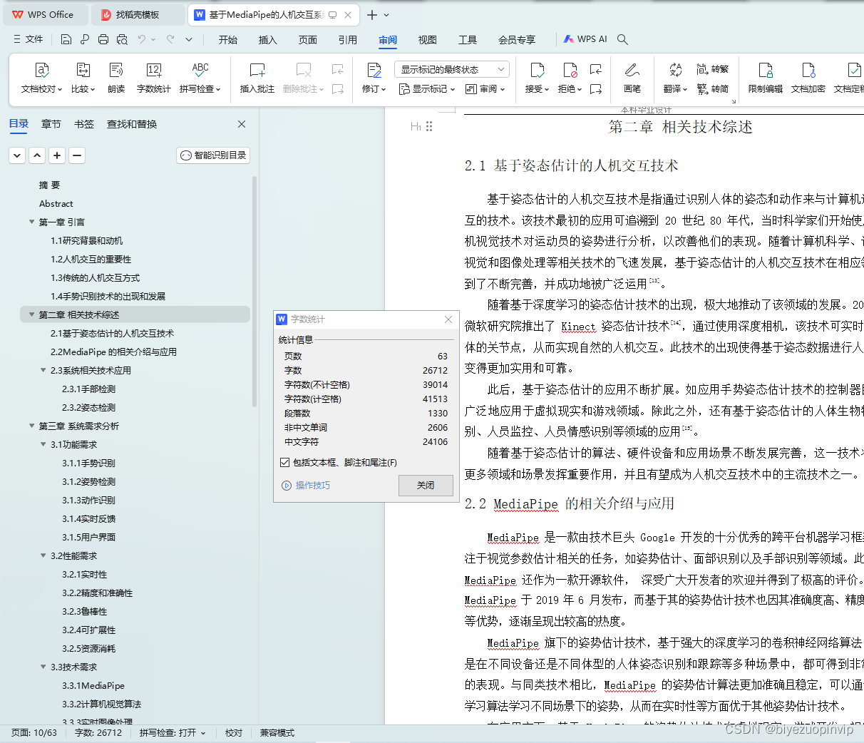Close the 字数统计 dialog with X

pos(448,319)
